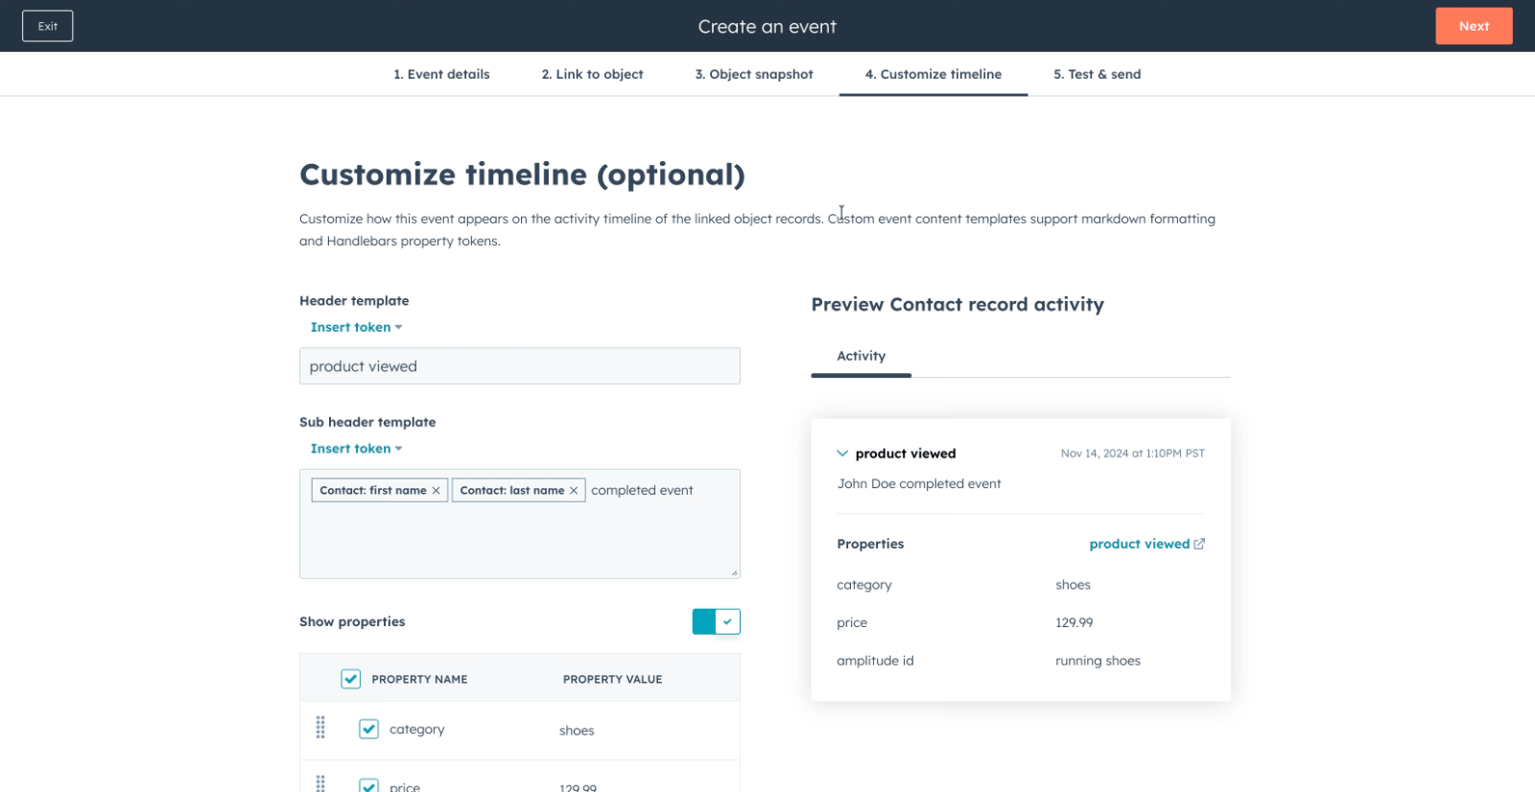The height and width of the screenshot is (792, 1535).
Task: Click the PROPERTY VALUE column header
Action: click(613, 679)
